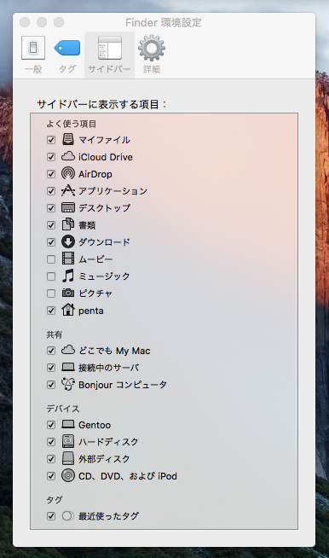Click the デバイス section header
Image resolution: width=329 pixels, height=558 pixels.
coord(62,409)
